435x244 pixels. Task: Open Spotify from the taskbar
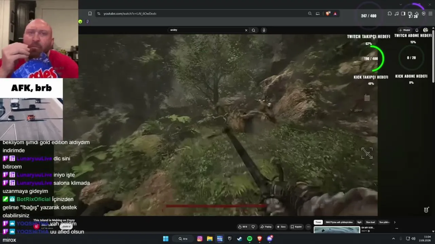249,239
